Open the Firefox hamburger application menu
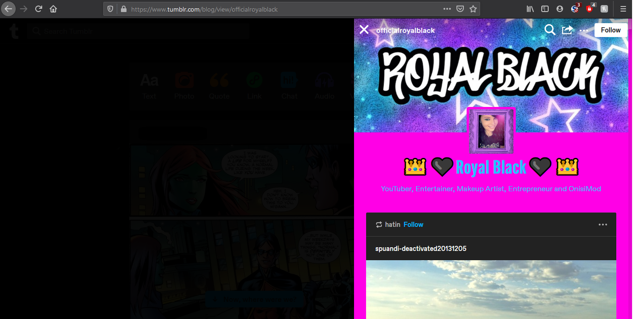 [623, 9]
